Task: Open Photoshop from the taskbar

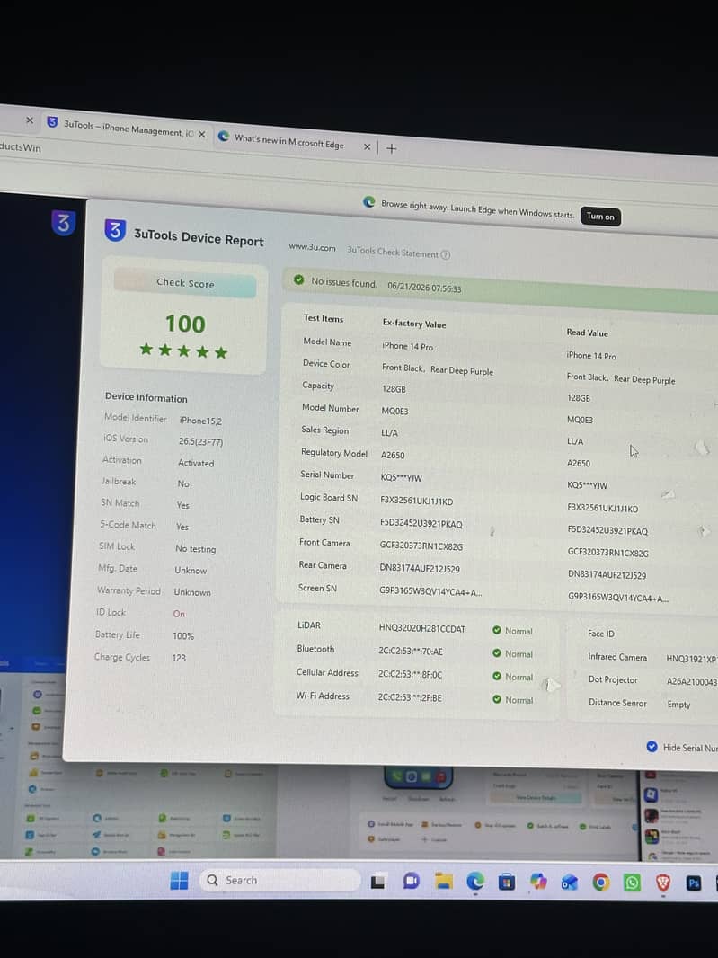Action: tap(694, 883)
